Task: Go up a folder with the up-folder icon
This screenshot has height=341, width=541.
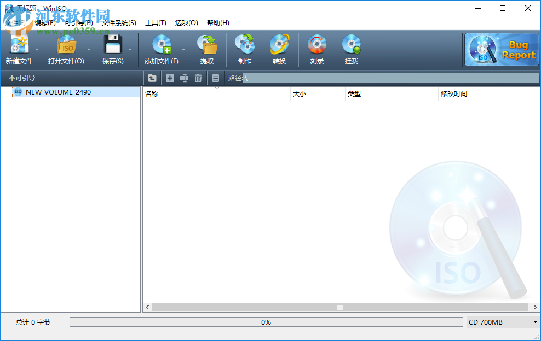Action: click(152, 78)
